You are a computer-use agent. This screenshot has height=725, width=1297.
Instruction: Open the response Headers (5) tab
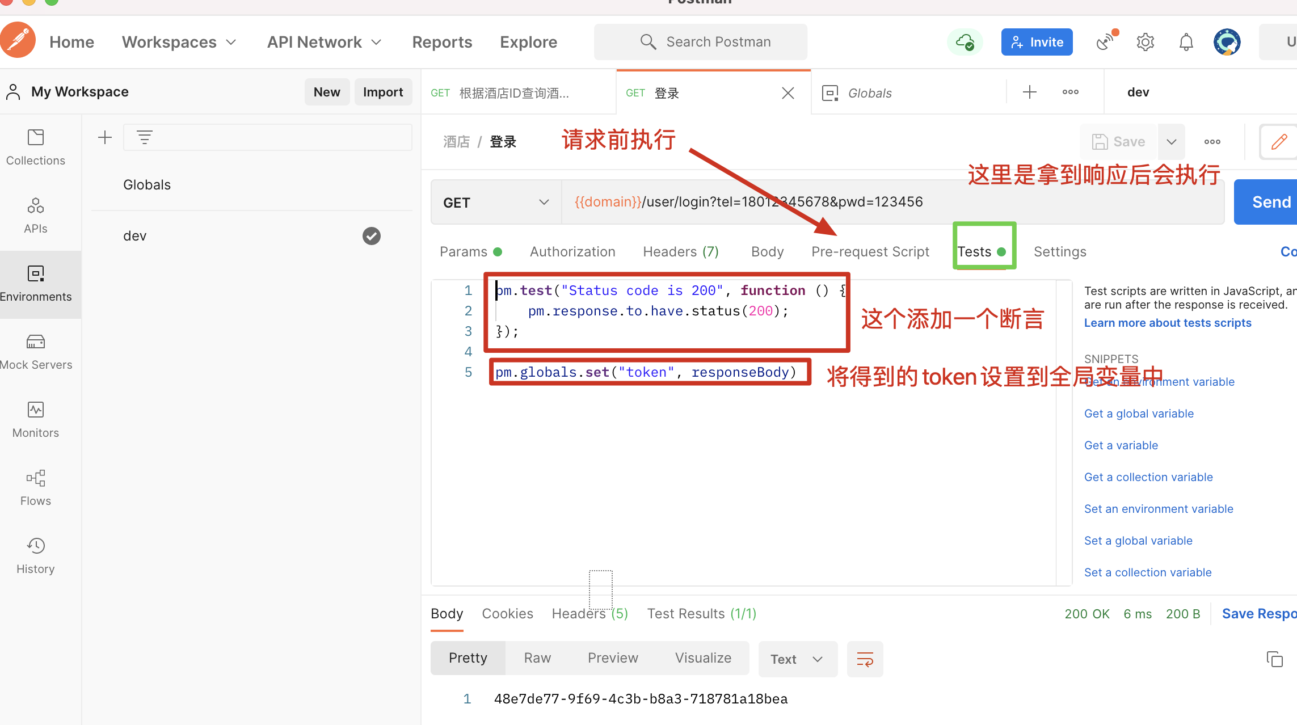(x=590, y=613)
